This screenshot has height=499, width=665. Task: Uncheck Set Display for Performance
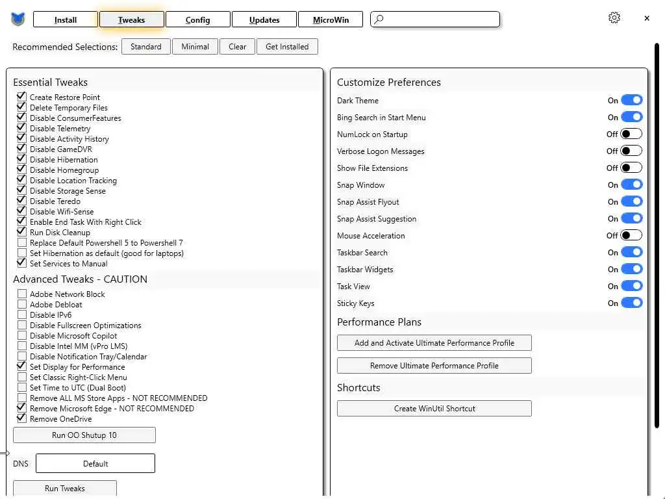pos(21,366)
